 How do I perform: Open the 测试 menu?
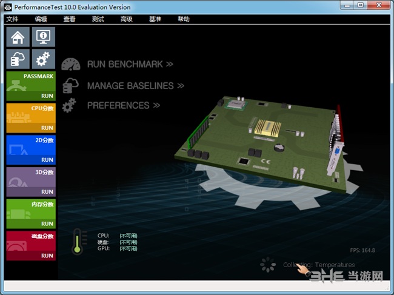98,19
